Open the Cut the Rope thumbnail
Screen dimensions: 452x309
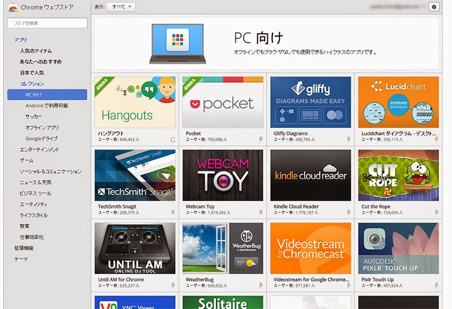pos(399,175)
